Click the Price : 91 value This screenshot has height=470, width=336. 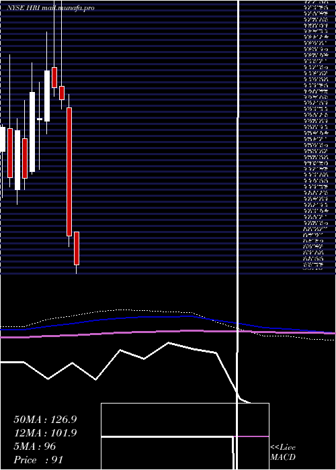(x=38, y=460)
